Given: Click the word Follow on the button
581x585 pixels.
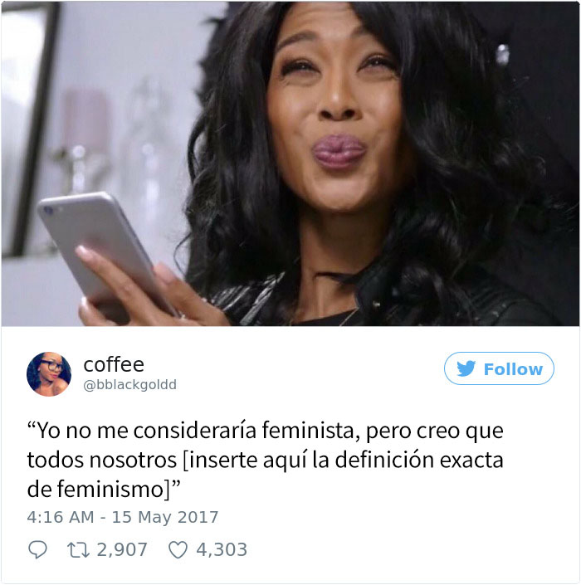Looking at the screenshot, I should pos(513,369).
